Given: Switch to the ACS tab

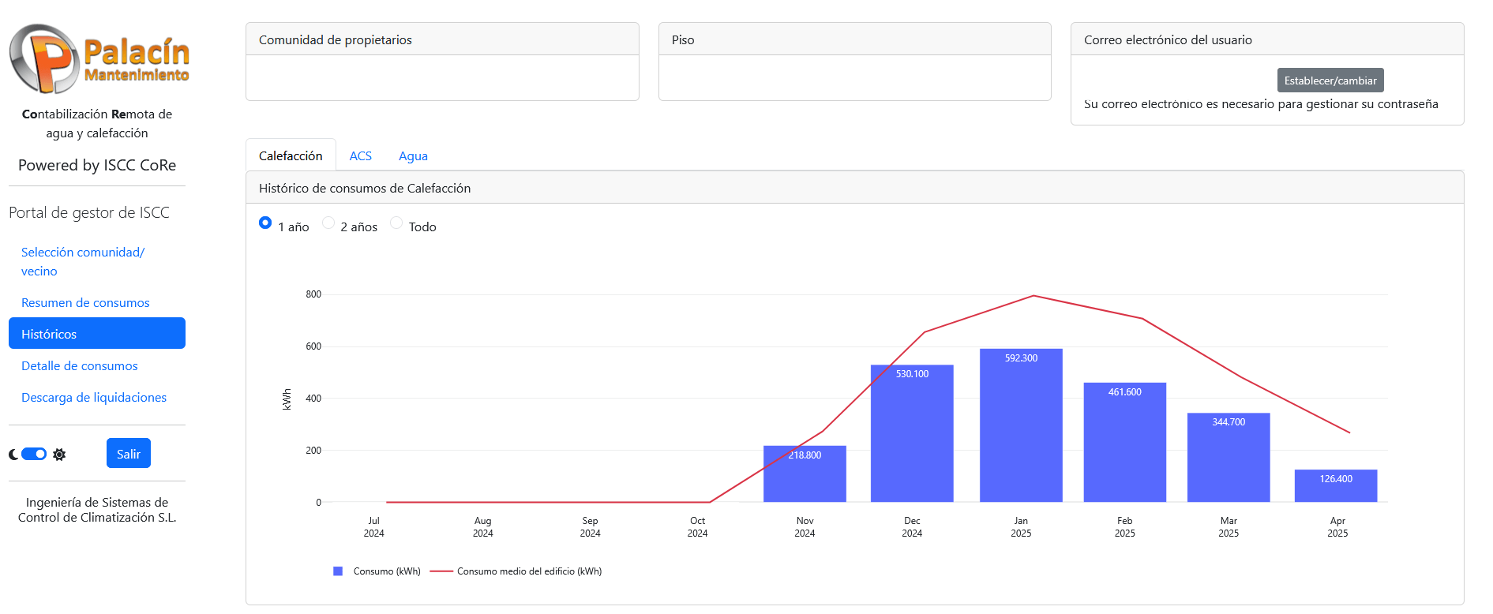Looking at the screenshot, I should coord(360,156).
